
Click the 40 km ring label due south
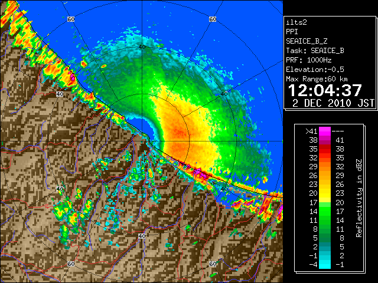pyautogui.click(x=142, y=236)
